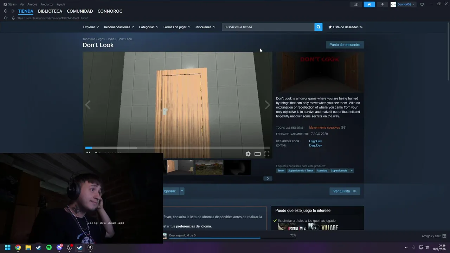
Task: Expand the Formas de jugar dropdown
Action: pos(177,27)
